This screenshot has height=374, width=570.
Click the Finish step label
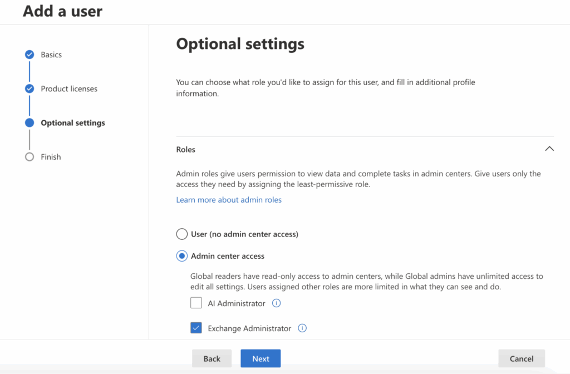[51, 156]
